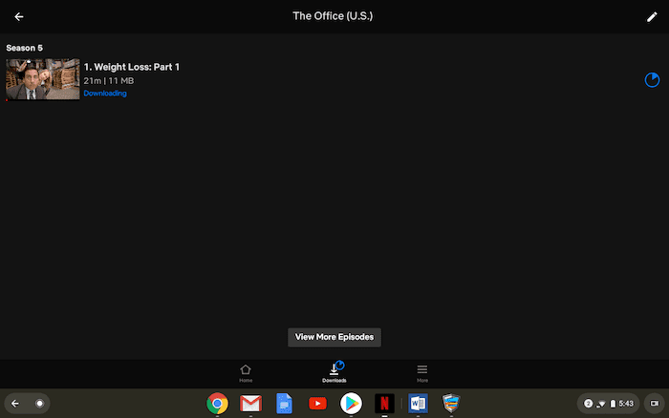Launch YouTube from the shelf
The height and width of the screenshot is (418, 669).
pos(317,403)
